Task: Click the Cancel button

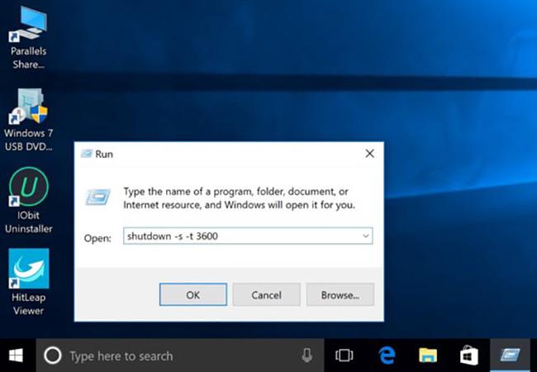Action: tap(266, 294)
